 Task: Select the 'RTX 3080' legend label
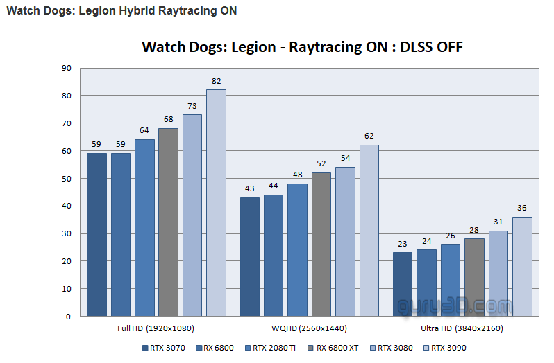click(395, 348)
